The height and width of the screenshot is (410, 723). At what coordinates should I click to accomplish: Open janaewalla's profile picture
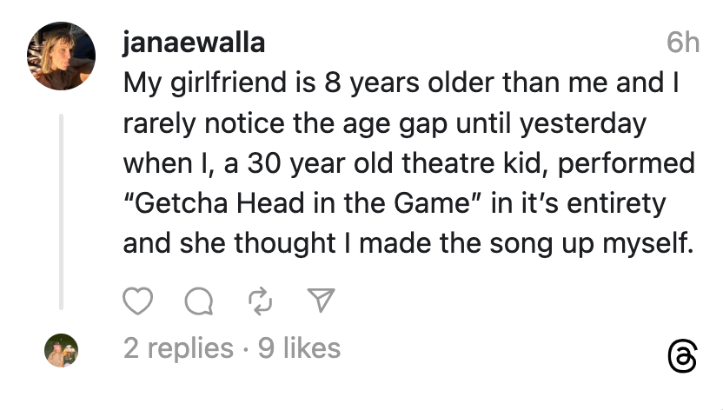(x=61, y=56)
